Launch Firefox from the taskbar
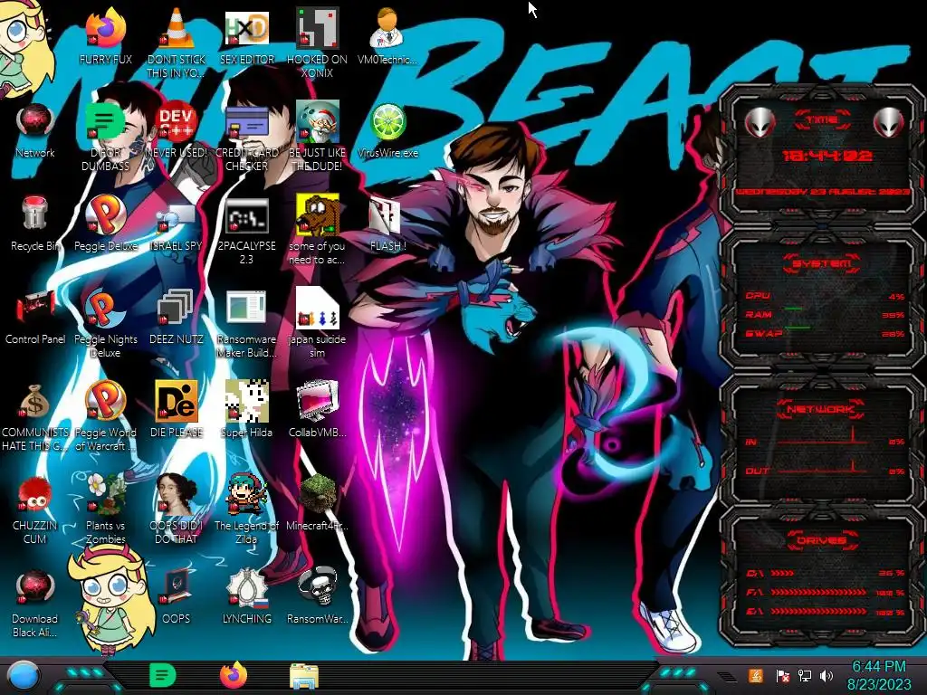 (x=234, y=675)
